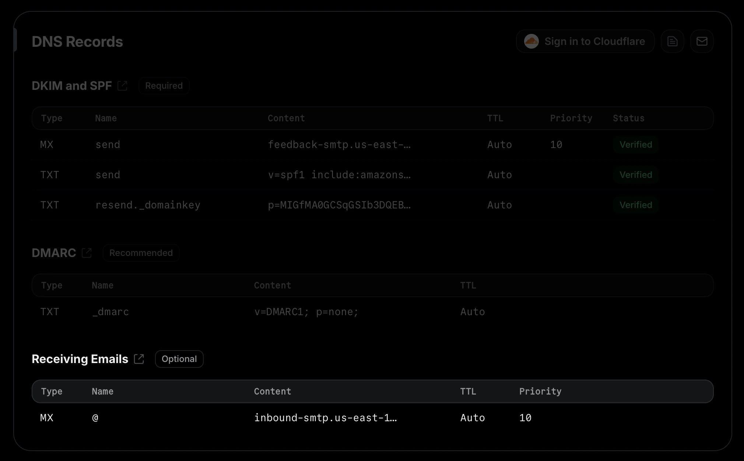Click the Optional badge near Receiving Emails
744x461 pixels.
click(179, 359)
